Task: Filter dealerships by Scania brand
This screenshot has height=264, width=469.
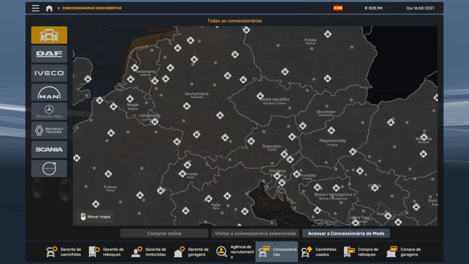Action: [x=49, y=149]
